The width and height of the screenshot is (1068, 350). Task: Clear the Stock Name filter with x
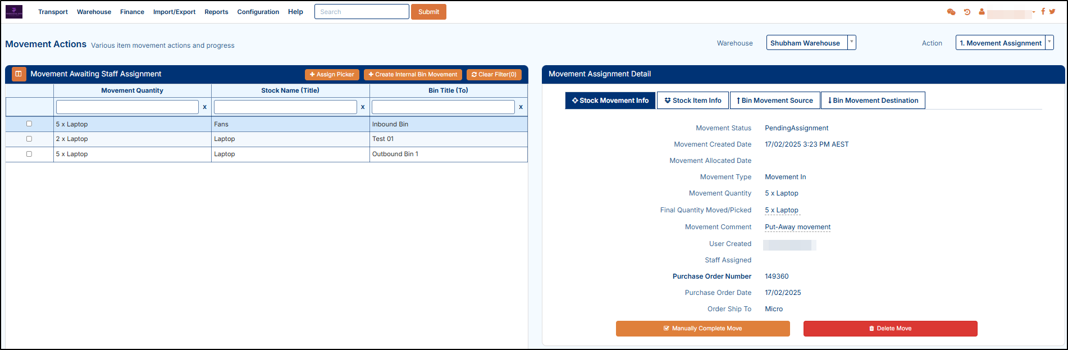363,107
